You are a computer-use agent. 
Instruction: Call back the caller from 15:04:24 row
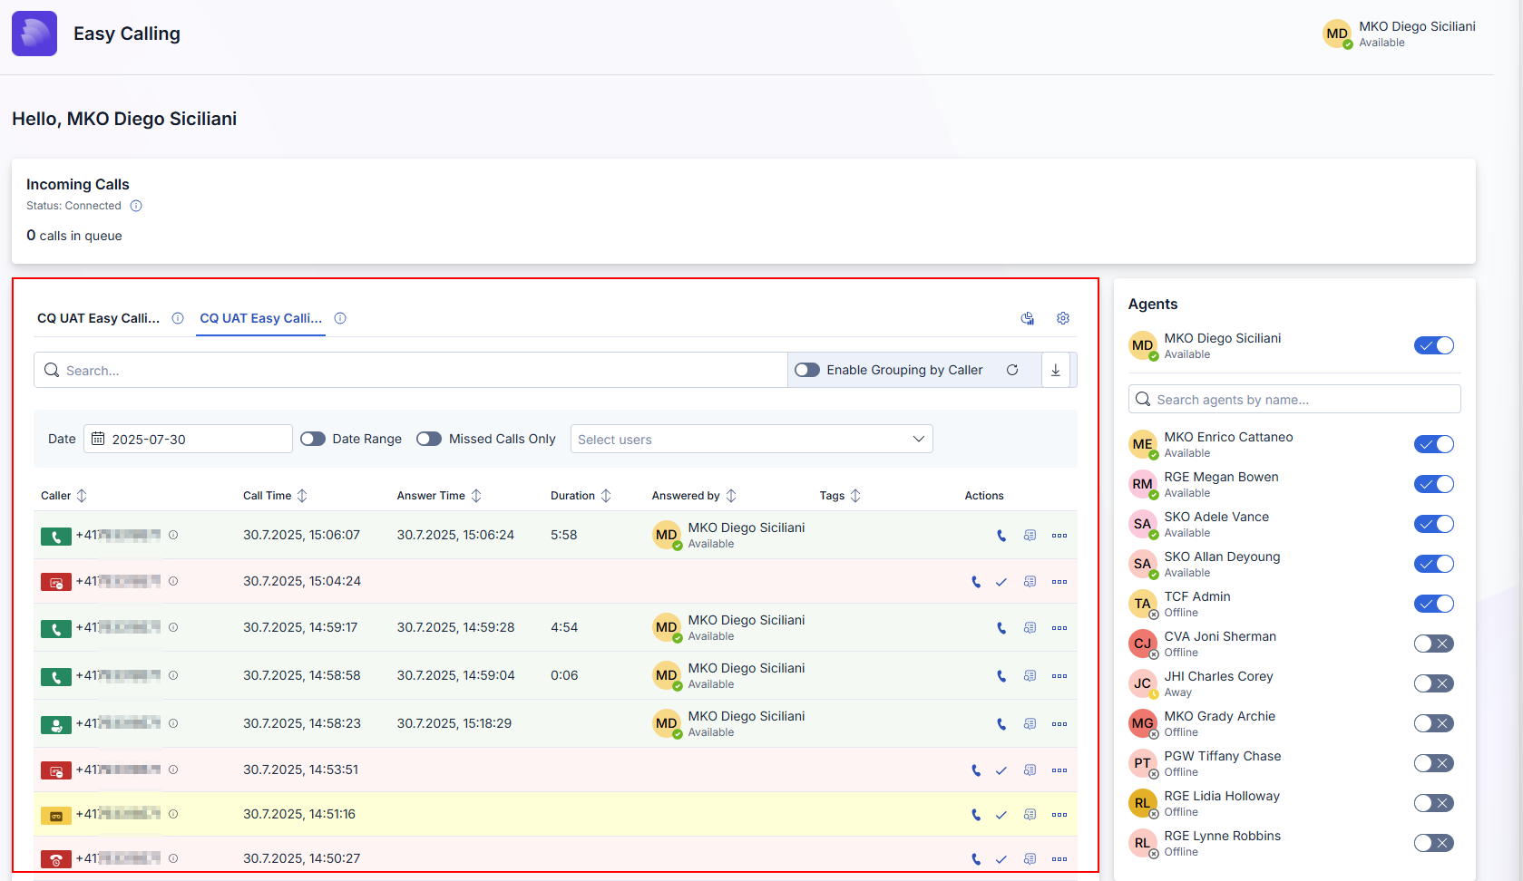pos(975,582)
